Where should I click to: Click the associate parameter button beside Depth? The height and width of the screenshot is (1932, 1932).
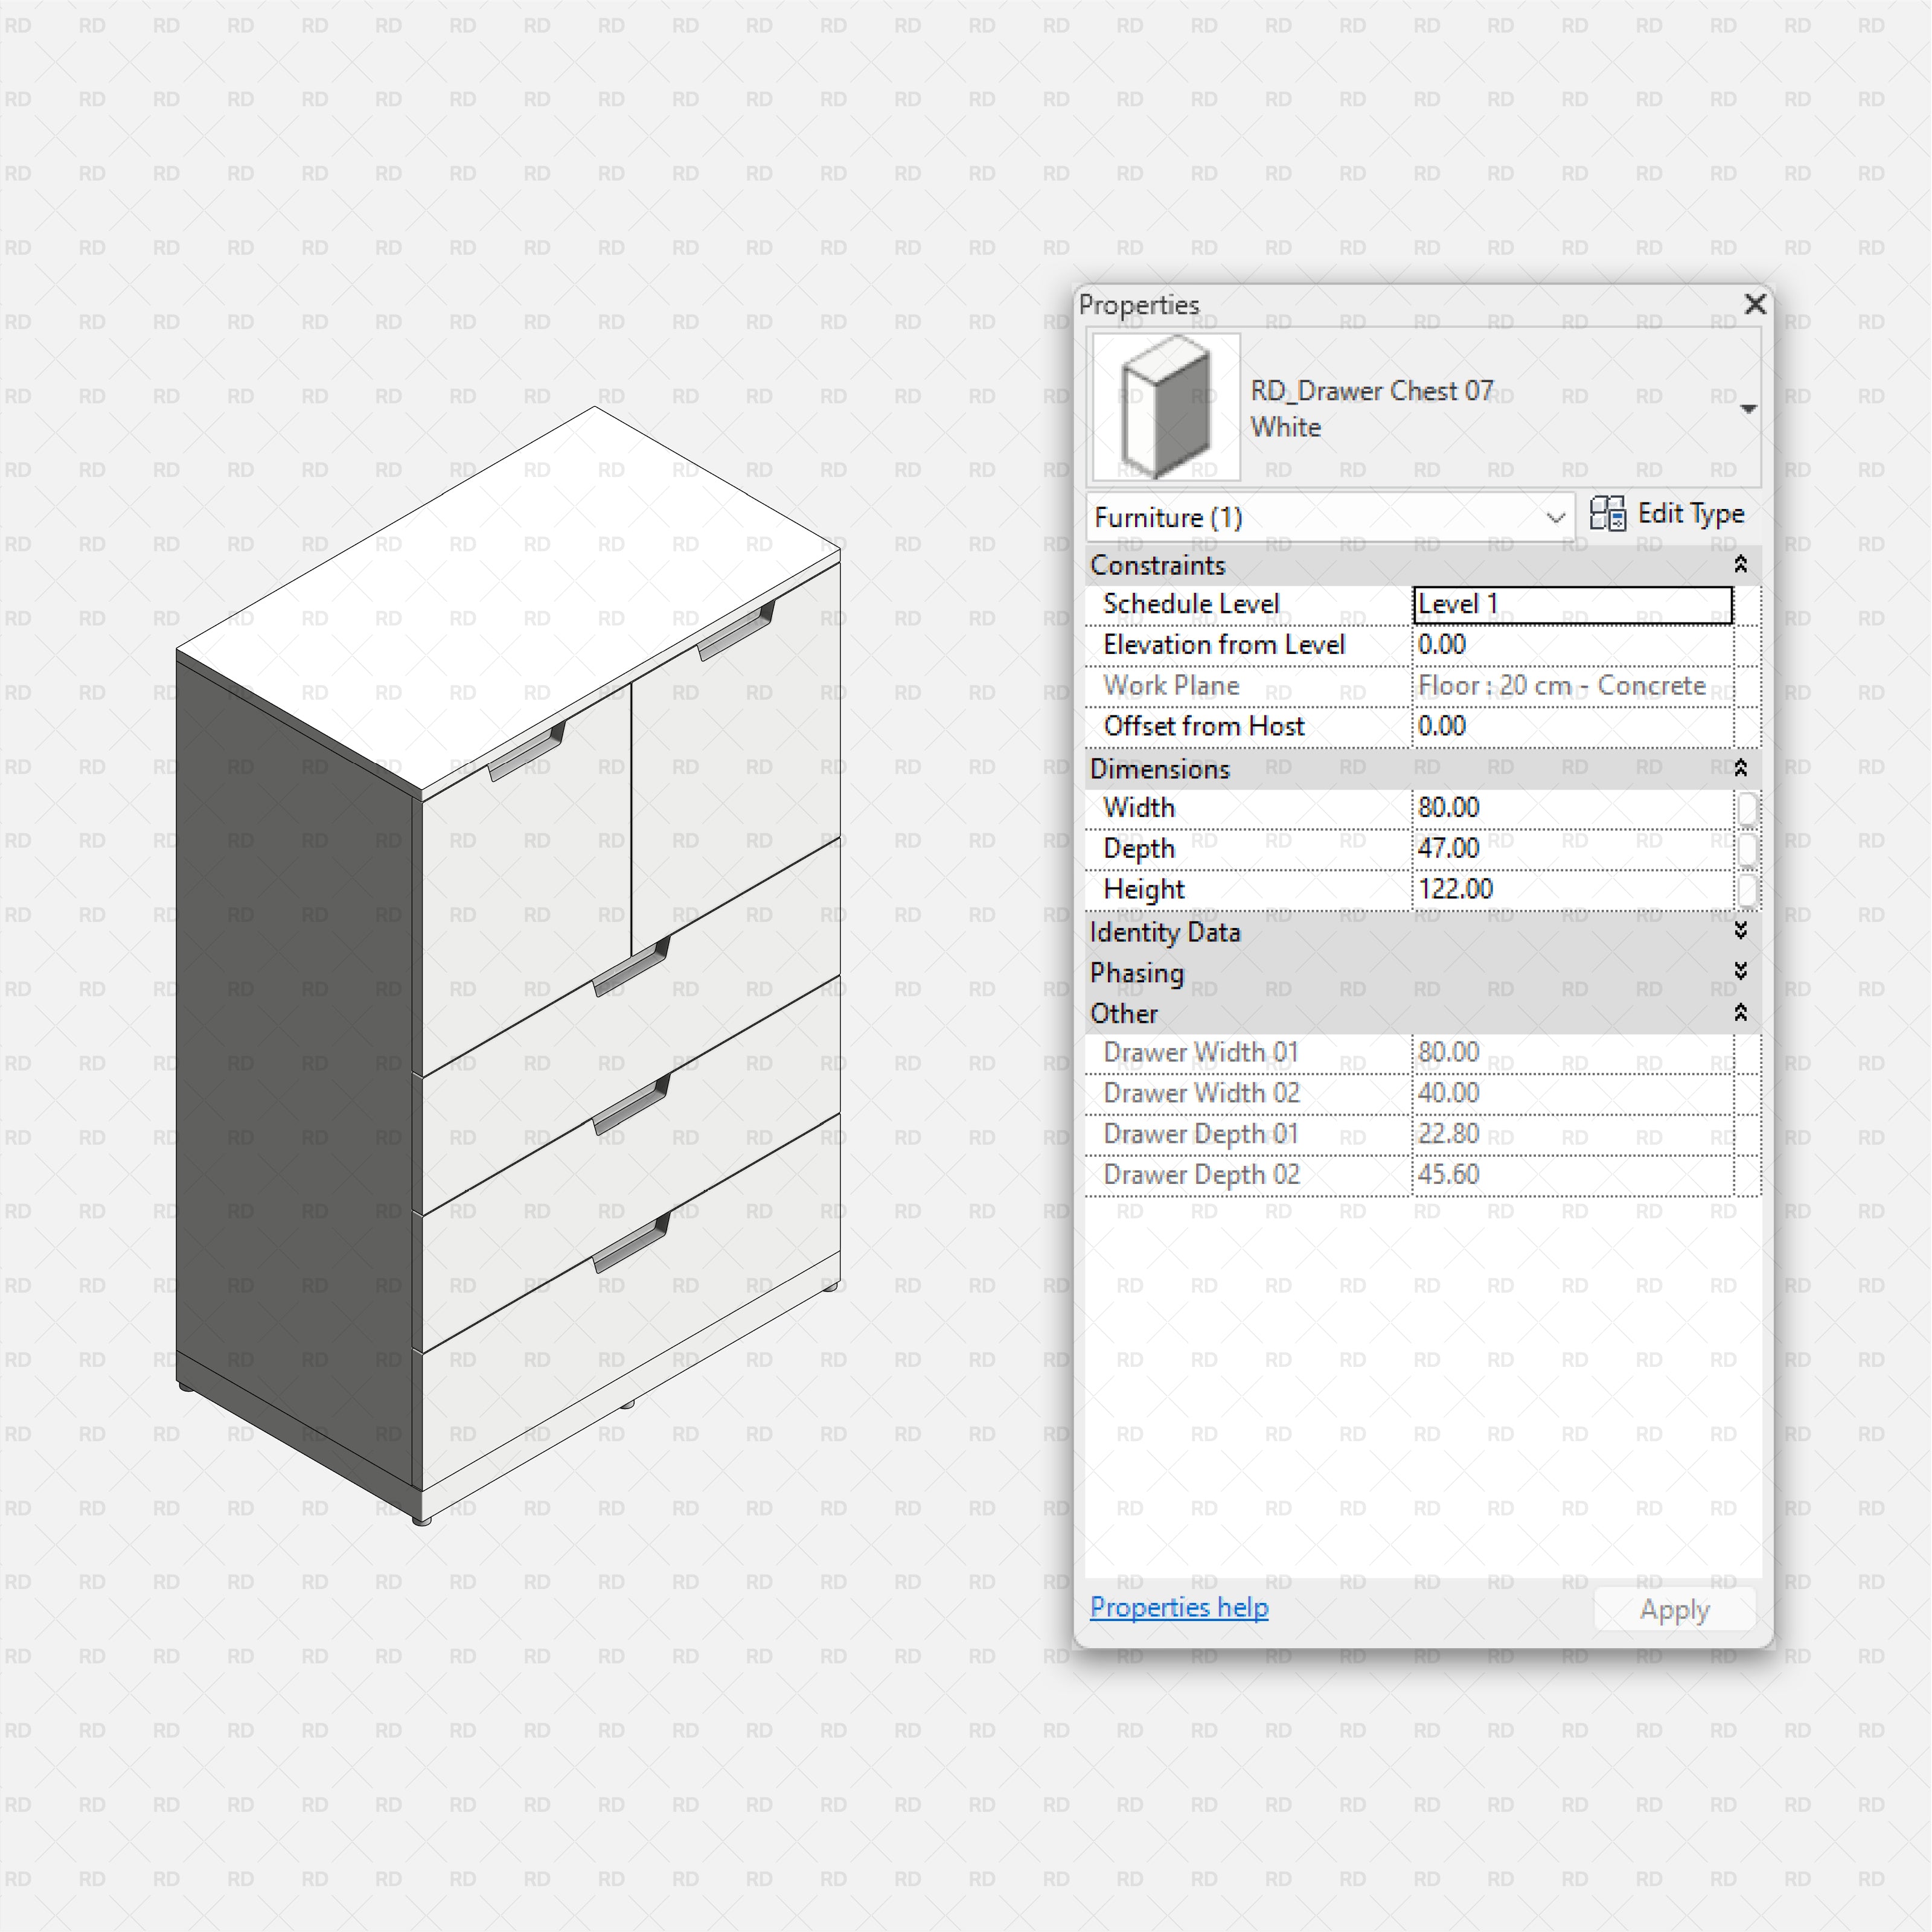click(1748, 849)
